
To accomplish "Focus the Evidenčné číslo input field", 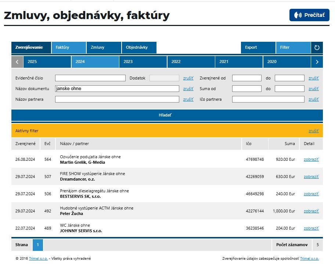I will pyautogui.click(x=90, y=78).
